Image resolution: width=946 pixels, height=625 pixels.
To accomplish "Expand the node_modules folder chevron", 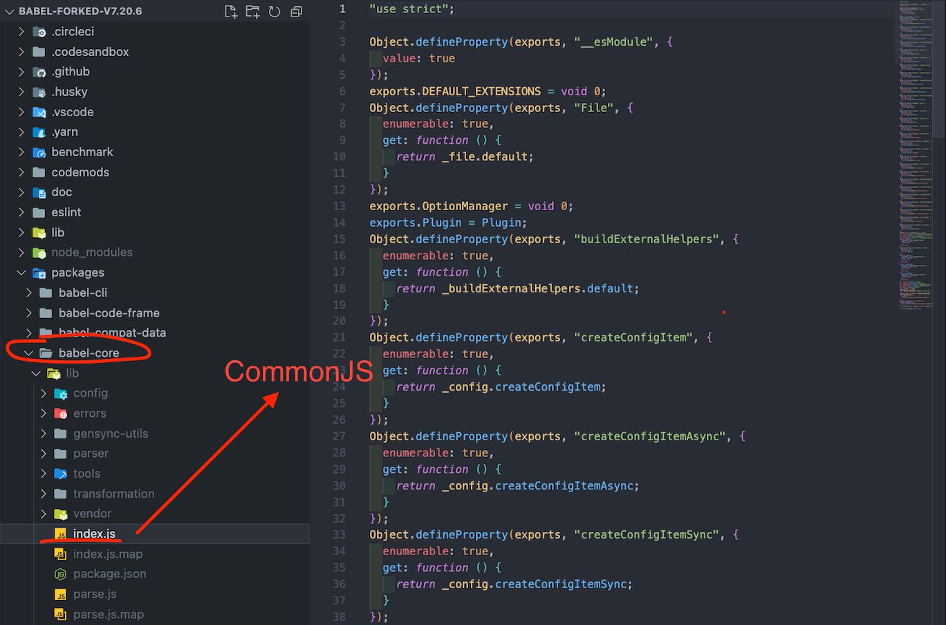I will pos(21,253).
